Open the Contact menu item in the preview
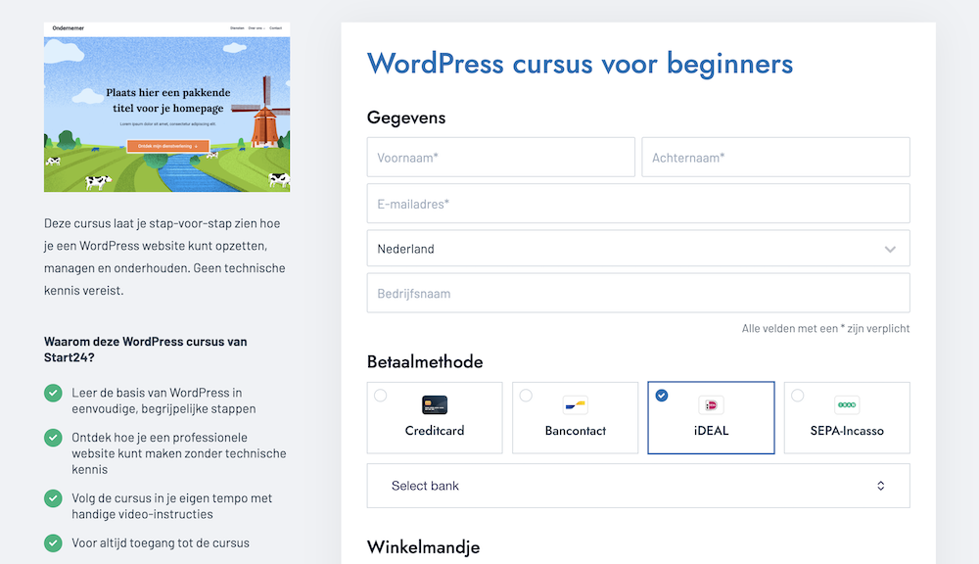 [276, 28]
